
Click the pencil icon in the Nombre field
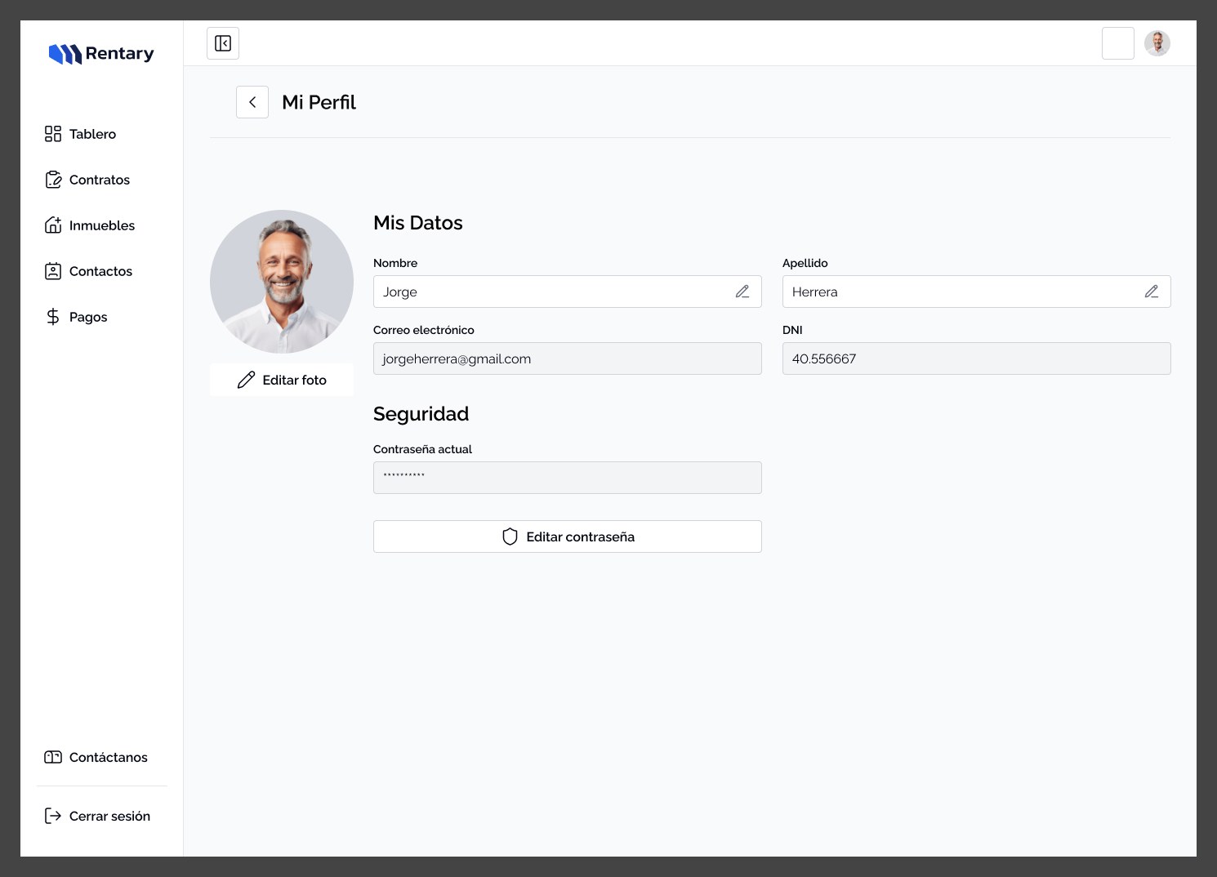pos(742,292)
